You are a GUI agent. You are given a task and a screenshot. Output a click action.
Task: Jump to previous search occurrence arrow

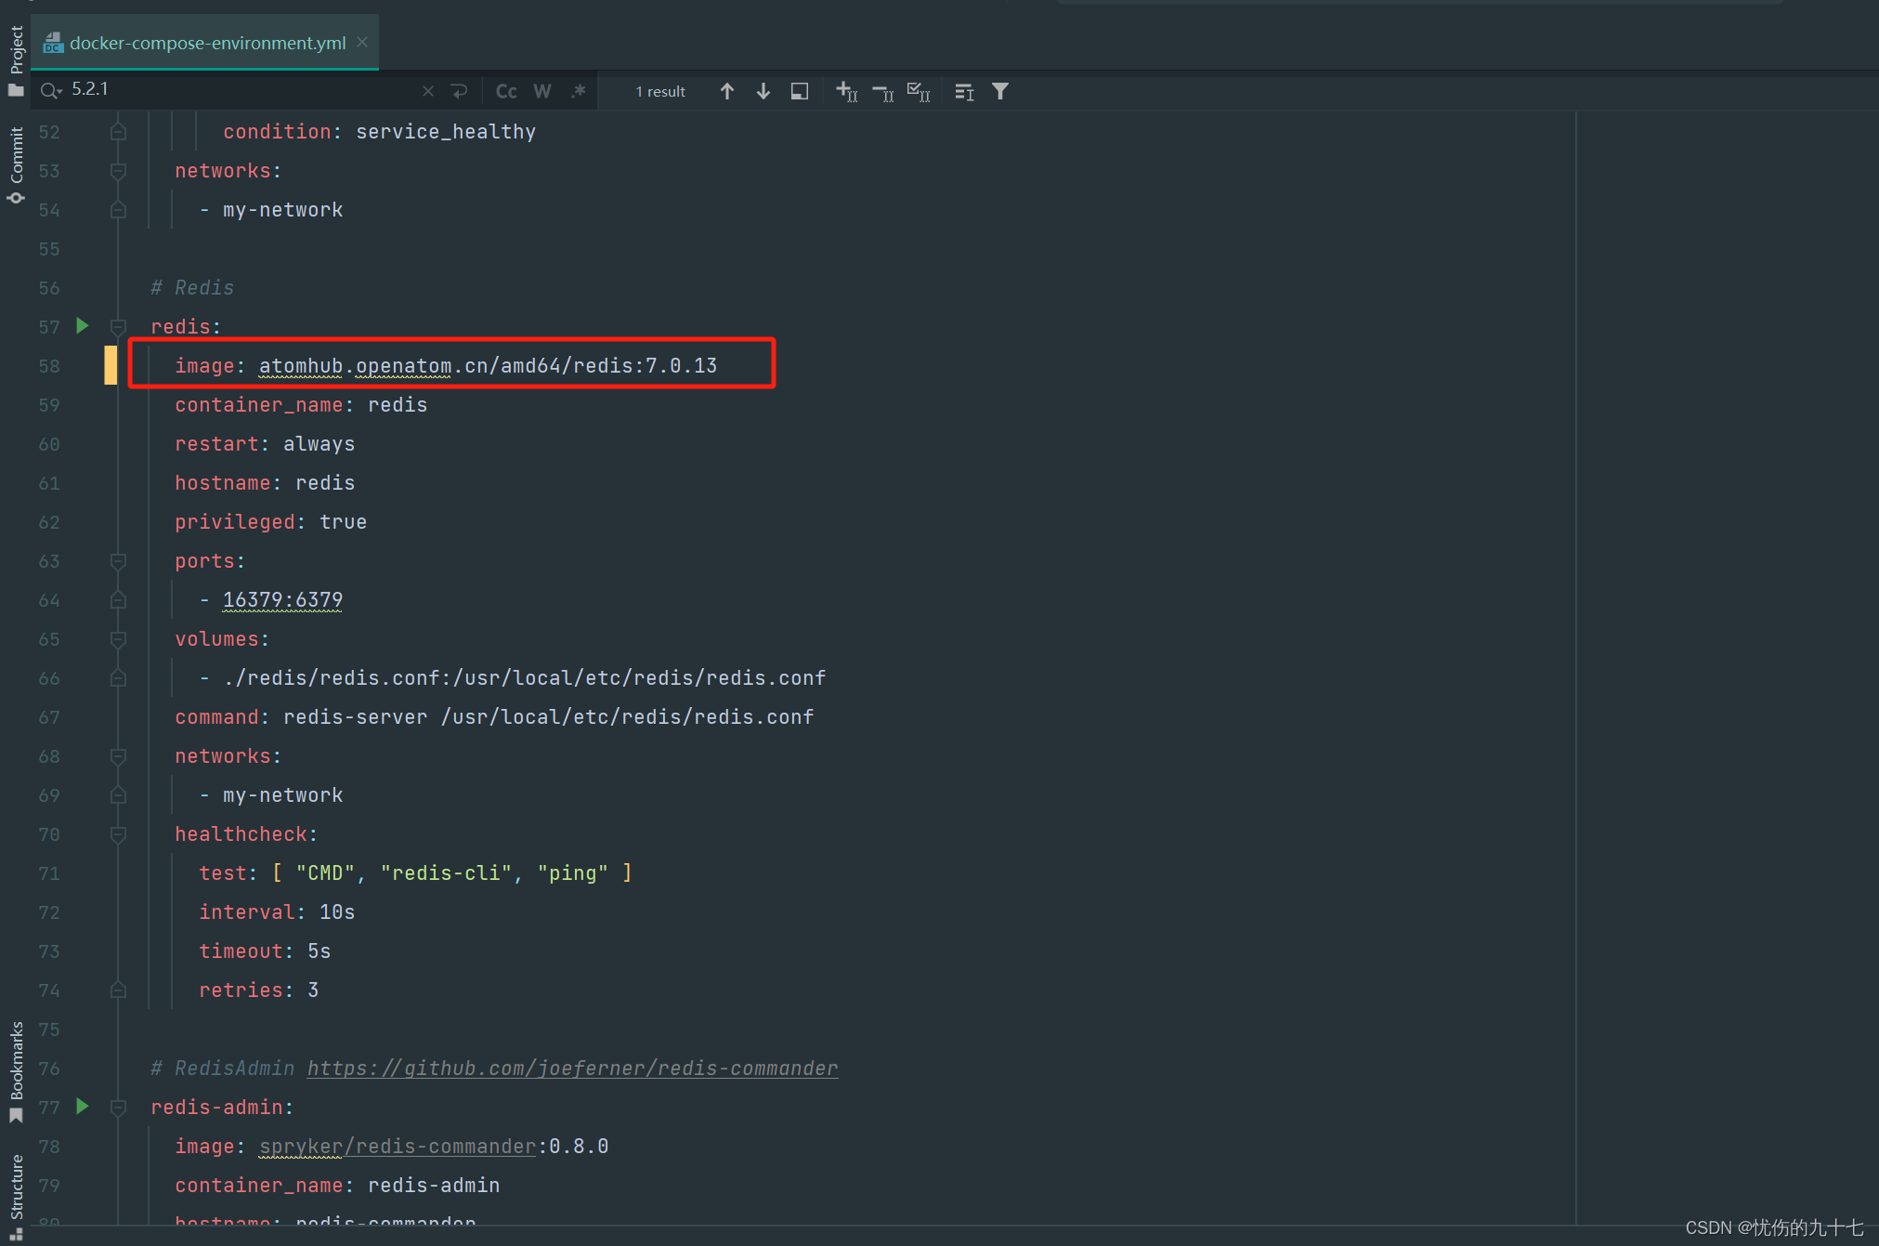pos(727,91)
